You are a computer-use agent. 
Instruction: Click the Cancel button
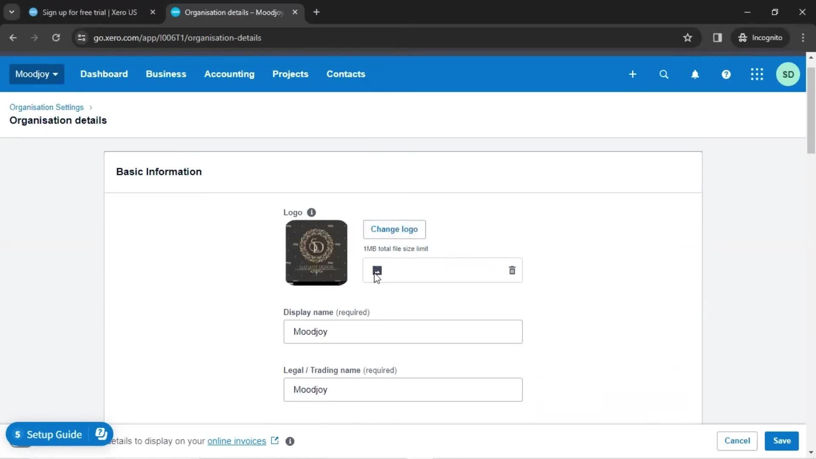pos(737,441)
